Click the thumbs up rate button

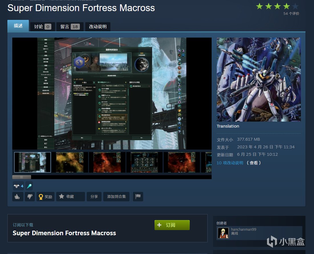[x=18, y=196]
